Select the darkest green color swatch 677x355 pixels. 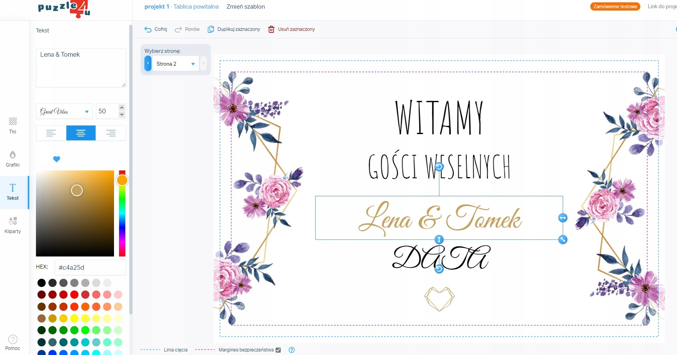point(41,330)
